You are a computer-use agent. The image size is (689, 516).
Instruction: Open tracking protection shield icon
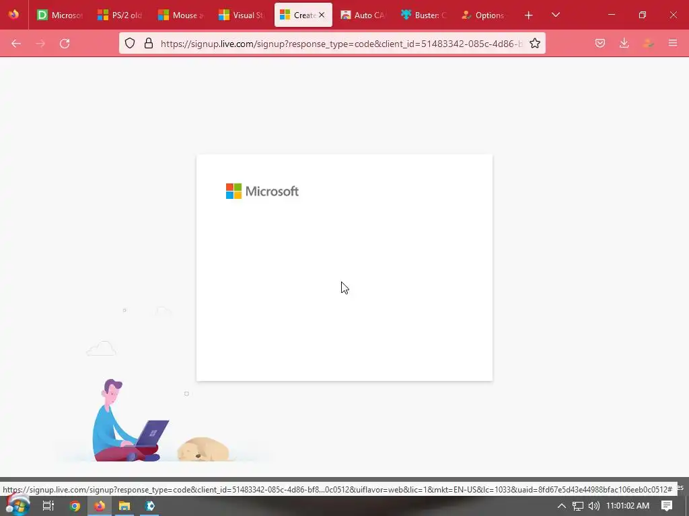coord(130,43)
